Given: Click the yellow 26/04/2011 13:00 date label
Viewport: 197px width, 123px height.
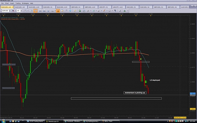Looking at the screenshot, I should 180,118.
